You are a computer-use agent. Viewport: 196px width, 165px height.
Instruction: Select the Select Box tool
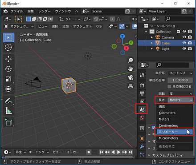(x=8, y=37)
